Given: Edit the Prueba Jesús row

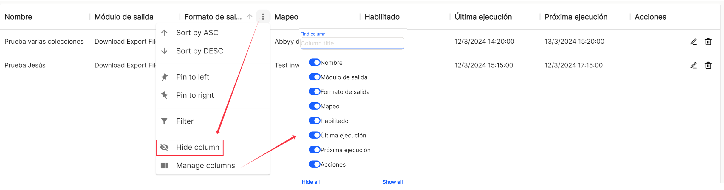Looking at the screenshot, I should click(693, 65).
